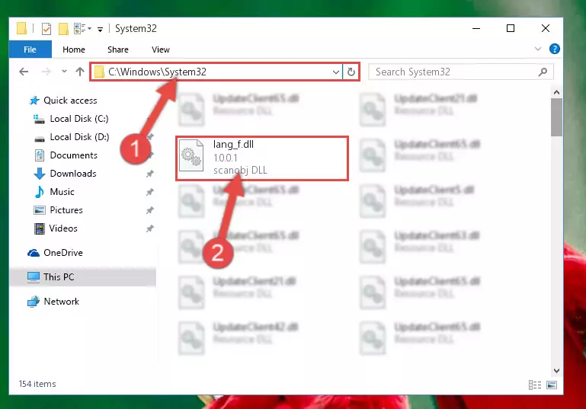Select Quick access in navigation pane
The height and width of the screenshot is (409, 586).
click(x=70, y=100)
